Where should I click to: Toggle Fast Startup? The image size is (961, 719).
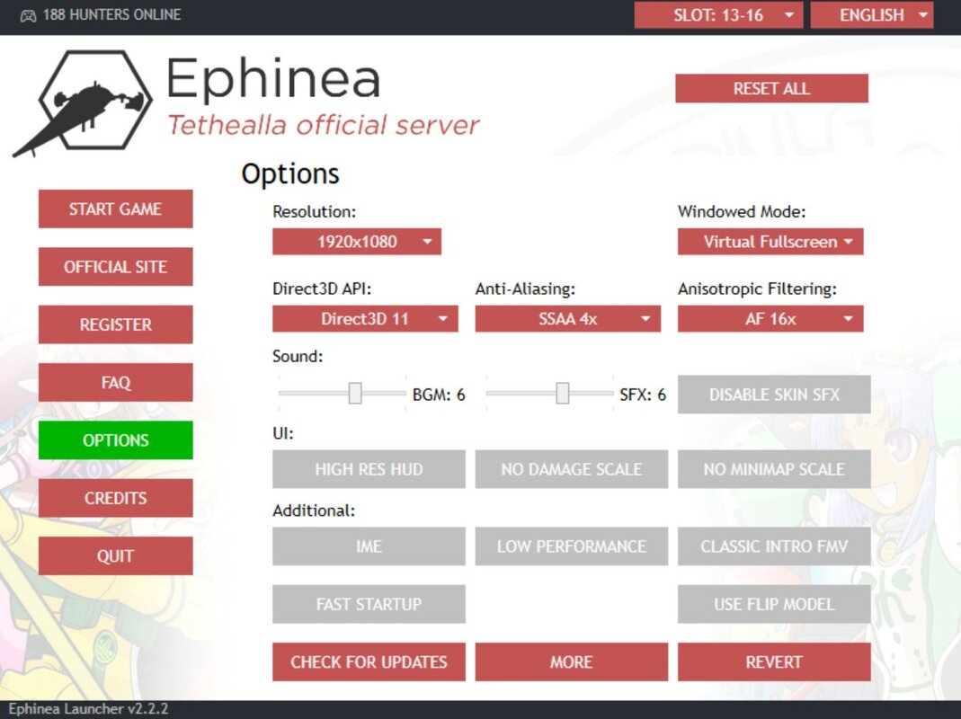click(x=369, y=604)
